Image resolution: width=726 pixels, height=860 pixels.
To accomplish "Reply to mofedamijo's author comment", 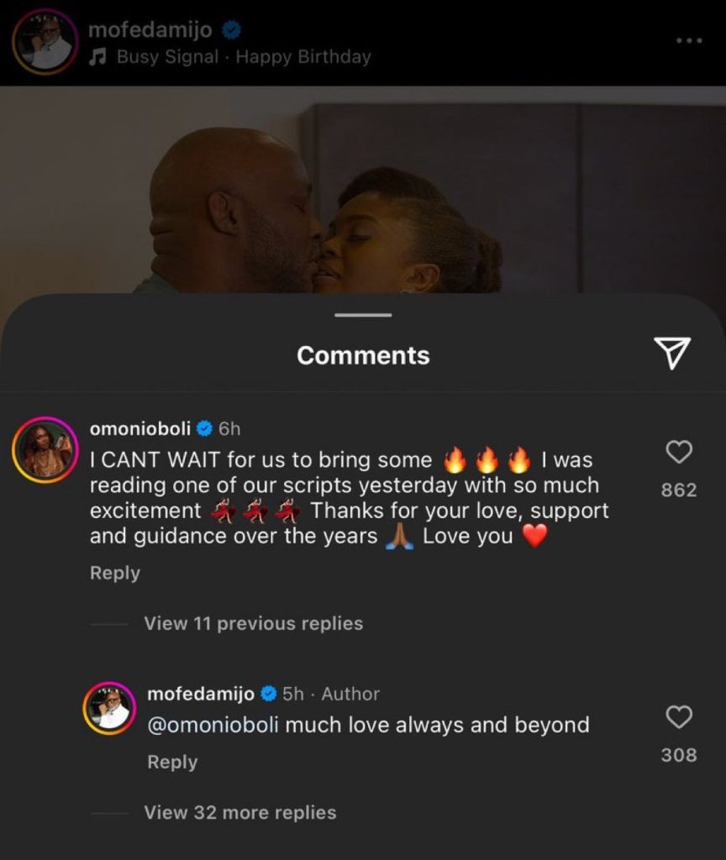I will click(172, 762).
